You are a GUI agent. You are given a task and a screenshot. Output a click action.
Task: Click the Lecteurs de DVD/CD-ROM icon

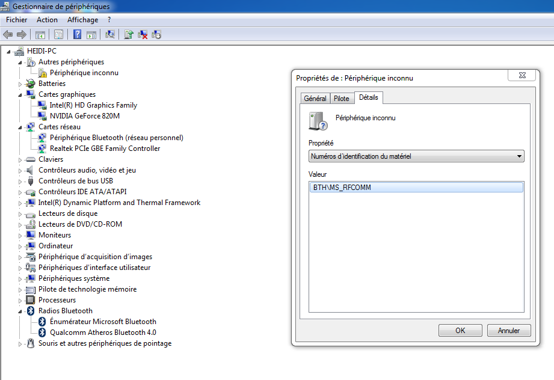[31, 224]
